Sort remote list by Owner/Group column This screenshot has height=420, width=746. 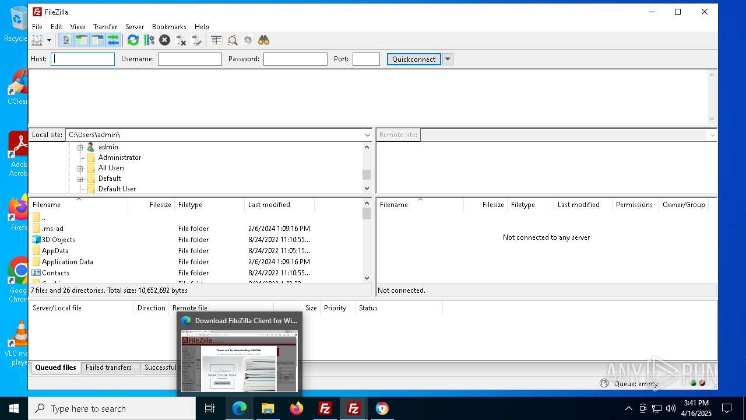[684, 205]
